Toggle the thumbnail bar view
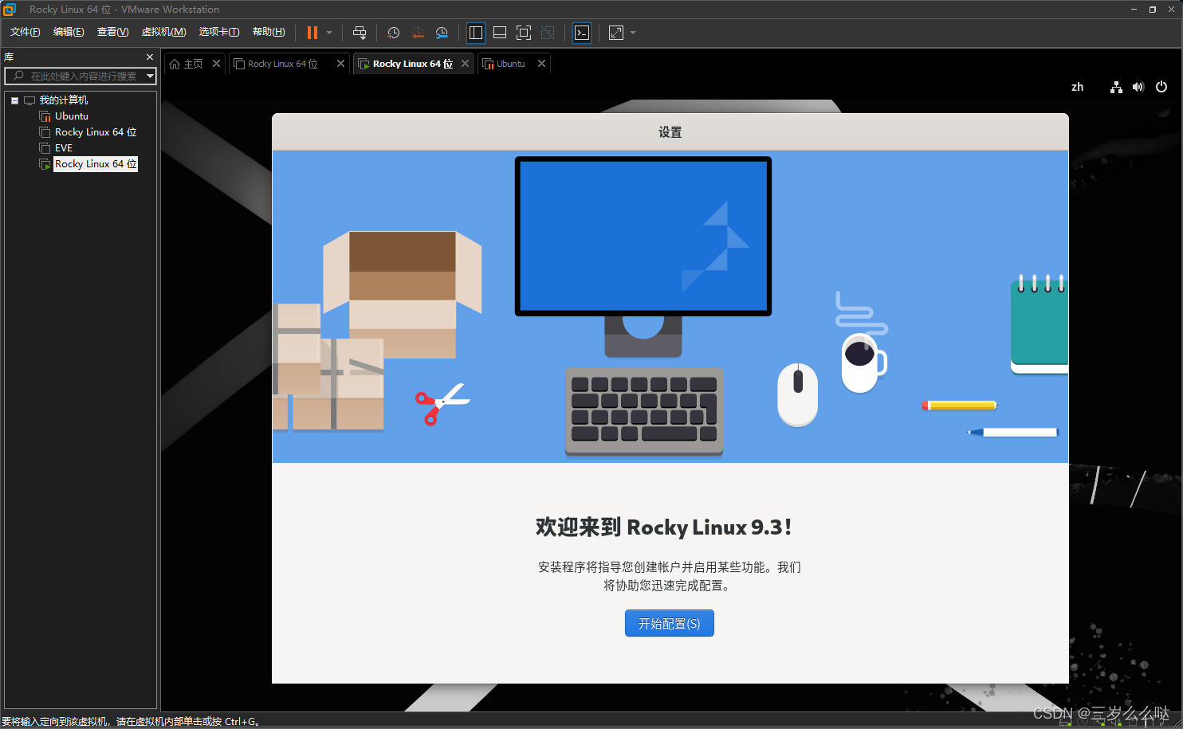The image size is (1183, 729). pos(500,33)
